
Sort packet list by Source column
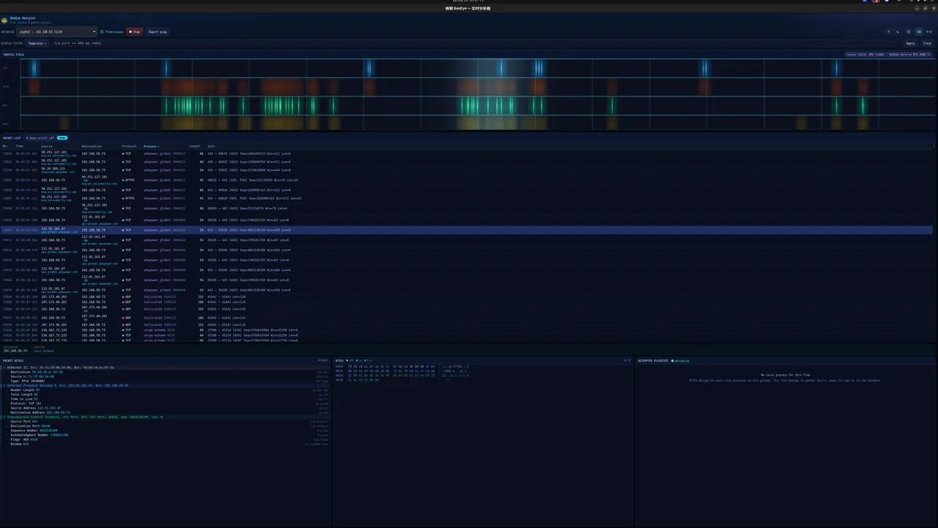pyautogui.click(x=47, y=146)
